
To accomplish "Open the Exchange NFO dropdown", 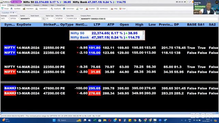I will [5, 18].
